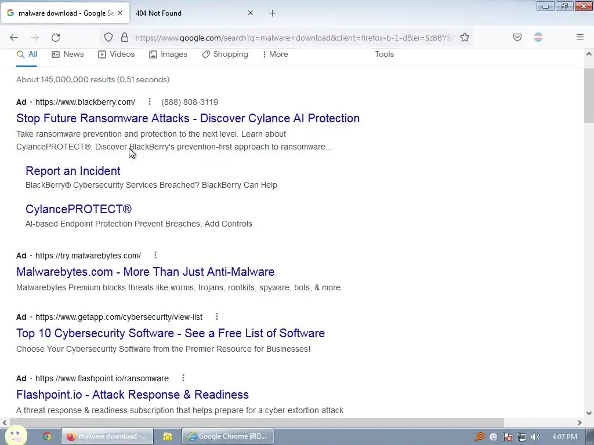594x445 pixels.
Task: Open the file explorer taskbar icon
Action: (x=168, y=436)
